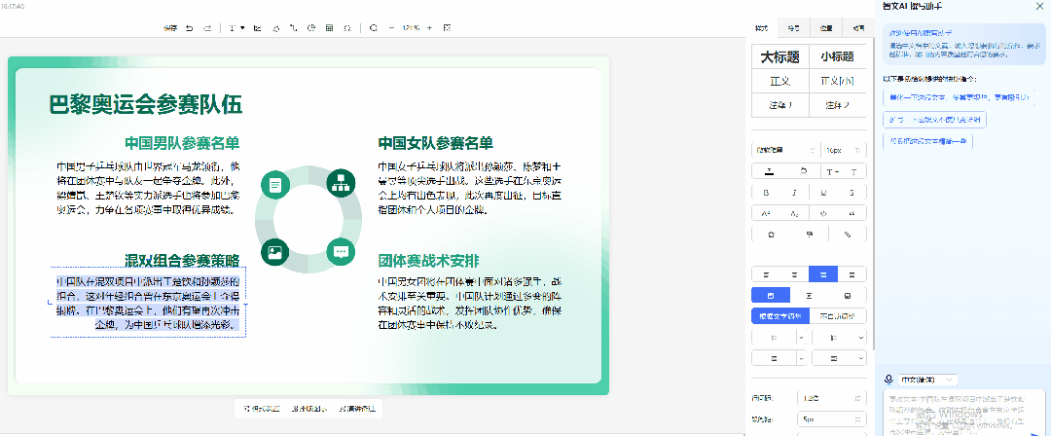Select the document icon in circle diagram
The image size is (1051, 436).
(x=274, y=184)
